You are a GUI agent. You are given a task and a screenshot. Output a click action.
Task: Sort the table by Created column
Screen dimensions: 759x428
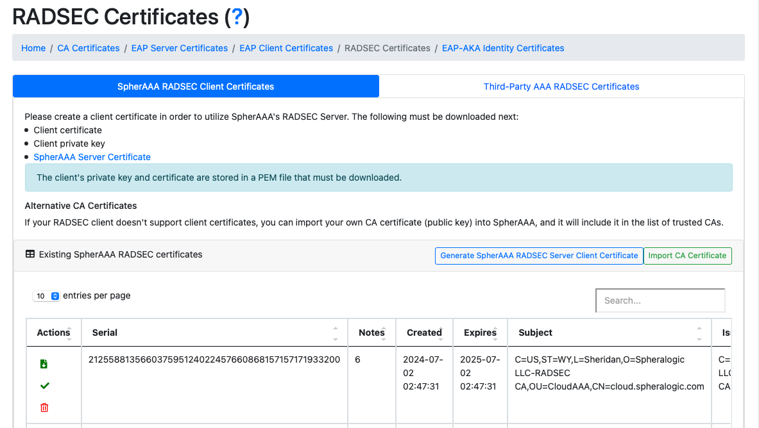(x=425, y=333)
